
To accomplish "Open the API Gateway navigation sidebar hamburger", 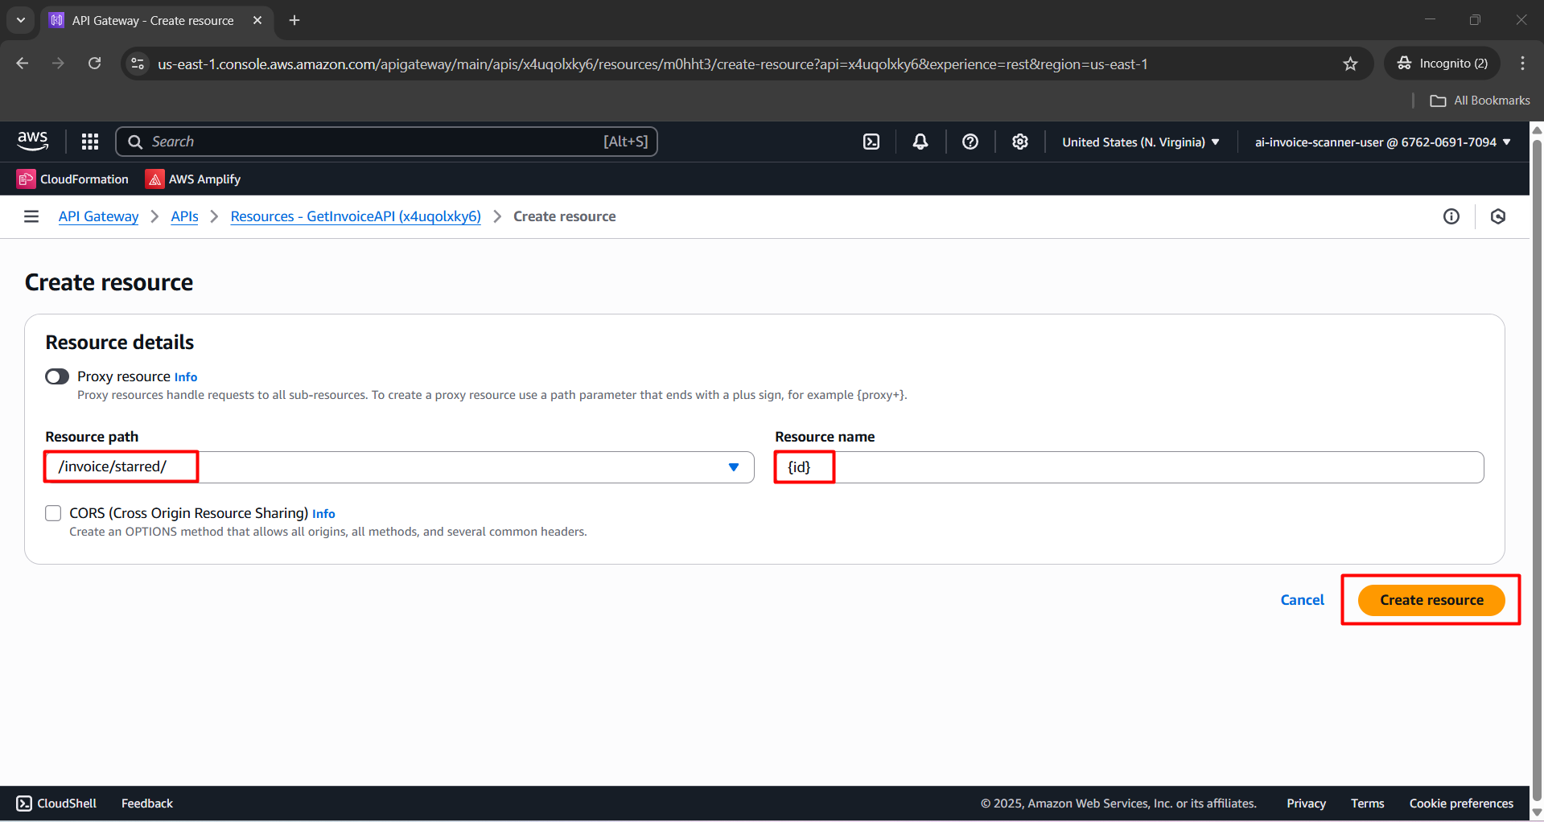I will pos(31,216).
